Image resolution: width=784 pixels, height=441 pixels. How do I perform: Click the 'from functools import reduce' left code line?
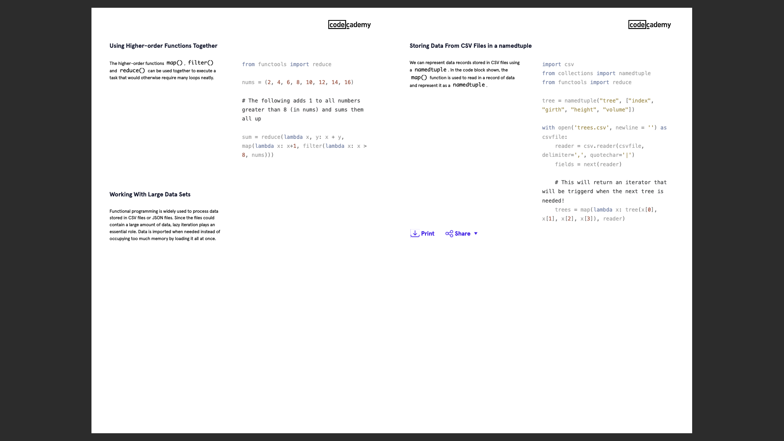[286, 65]
